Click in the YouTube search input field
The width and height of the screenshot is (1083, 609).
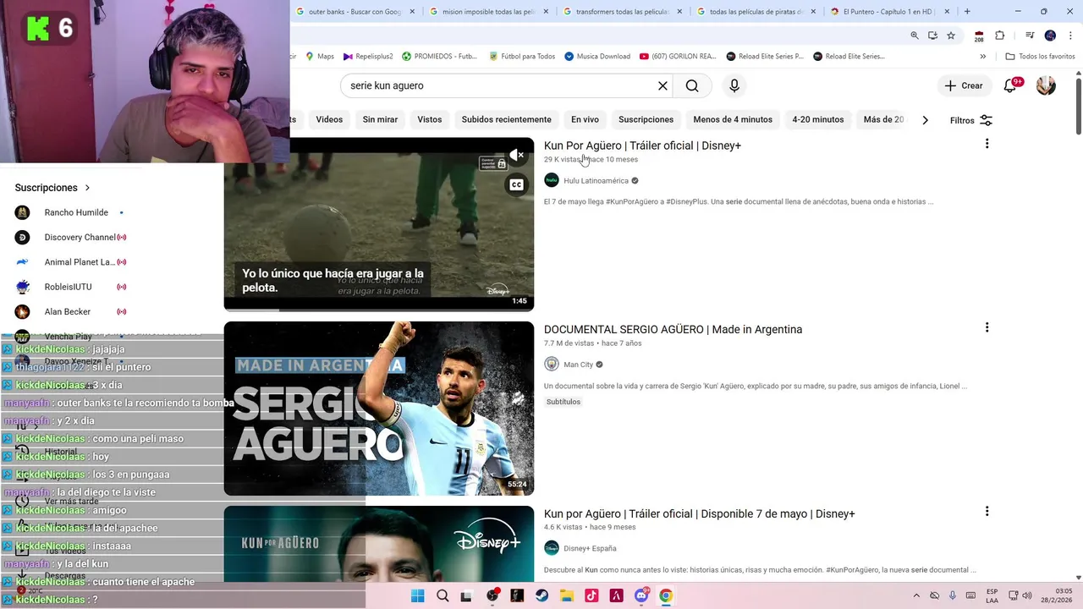click(499, 85)
